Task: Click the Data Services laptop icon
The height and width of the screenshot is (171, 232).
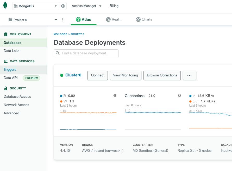Action: pyautogui.click(x=6, y=61)
